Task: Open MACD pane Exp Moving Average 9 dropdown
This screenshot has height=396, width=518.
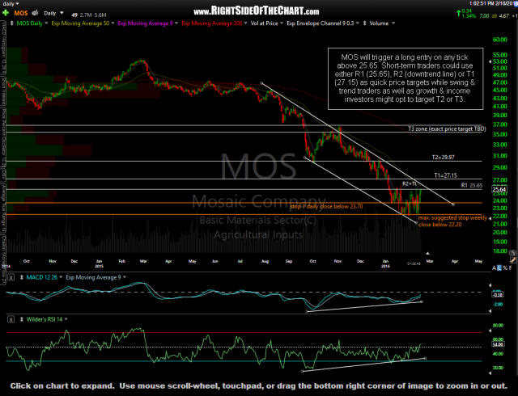Action: click(x=125, y=277)
